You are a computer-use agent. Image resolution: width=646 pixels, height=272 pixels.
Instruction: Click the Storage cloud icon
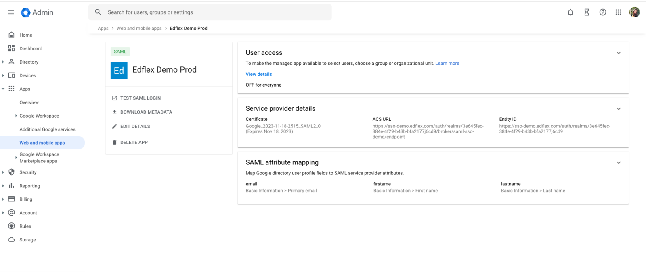tap(11, 239)
